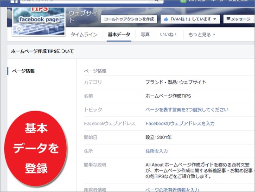Click the thumbs-up icon on like button

pos(166,19)
